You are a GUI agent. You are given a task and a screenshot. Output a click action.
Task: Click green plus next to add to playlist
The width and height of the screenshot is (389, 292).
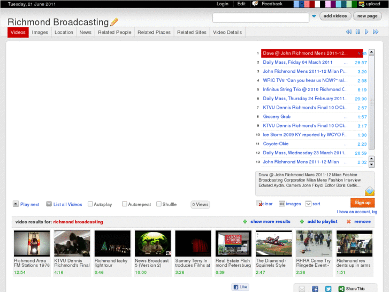pos(302,221)
